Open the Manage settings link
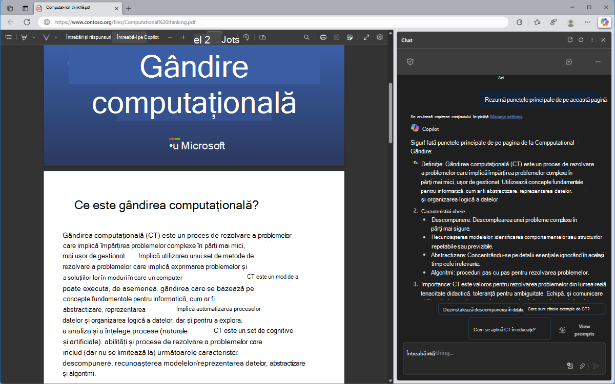 [506, 117]
